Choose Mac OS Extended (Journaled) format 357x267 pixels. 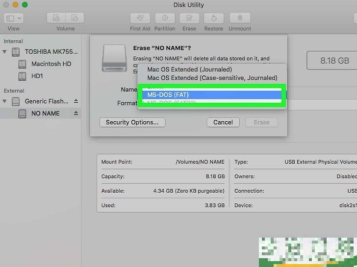[189, 69]
